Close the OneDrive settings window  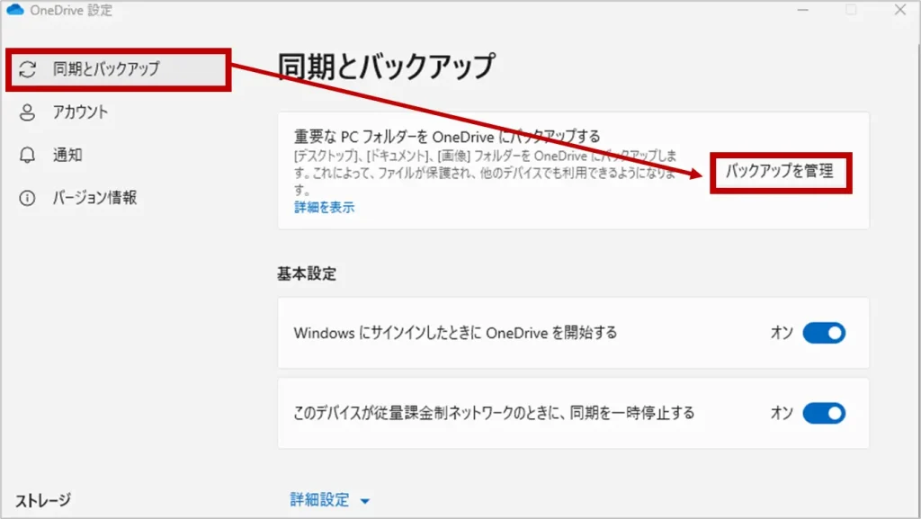[x=899, y=11]
